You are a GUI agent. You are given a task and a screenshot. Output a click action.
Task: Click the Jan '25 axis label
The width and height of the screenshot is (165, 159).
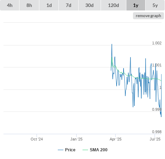(76, 139)
